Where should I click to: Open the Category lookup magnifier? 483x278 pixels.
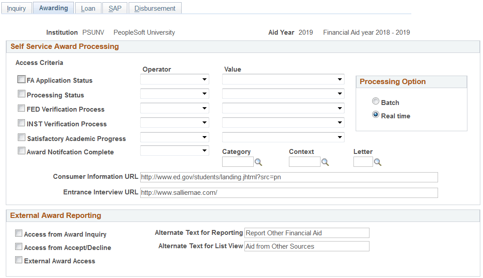[259, 162]
